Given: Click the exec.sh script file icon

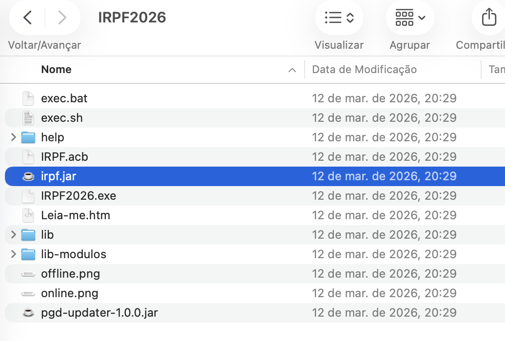Looking at the screenshot, I should (x=28, y=118).
